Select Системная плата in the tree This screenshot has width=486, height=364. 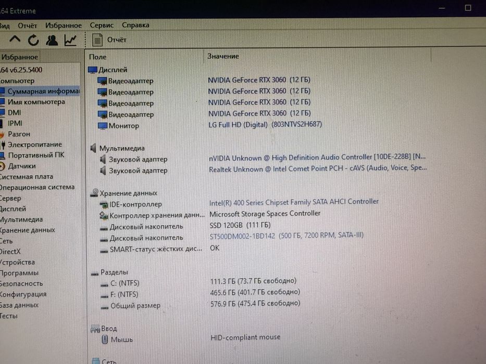coord(27,177)
